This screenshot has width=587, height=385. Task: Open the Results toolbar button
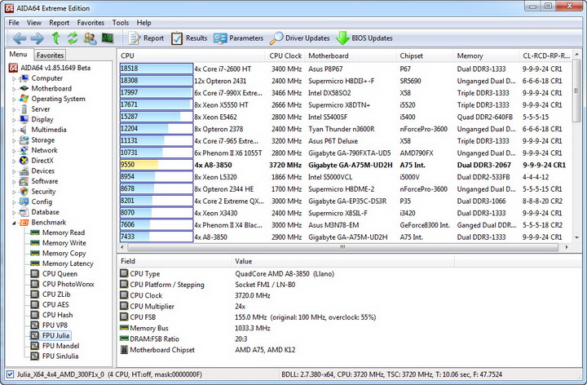pos(189,38)
